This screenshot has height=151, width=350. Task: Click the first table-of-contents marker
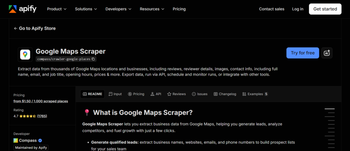click(329, 109)
